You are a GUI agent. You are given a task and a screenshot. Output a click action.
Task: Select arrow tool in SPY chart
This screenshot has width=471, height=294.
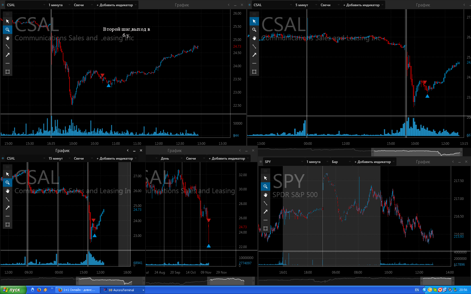[265, 212]
